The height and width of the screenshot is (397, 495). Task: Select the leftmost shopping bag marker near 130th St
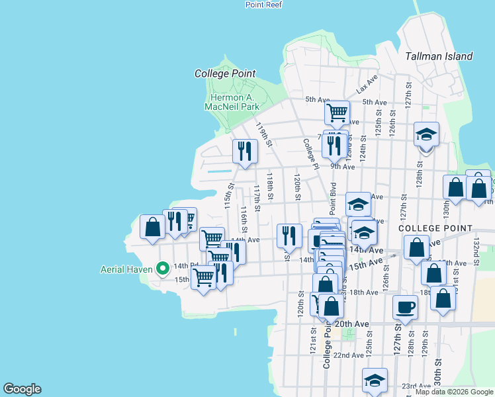coord(455,188)
